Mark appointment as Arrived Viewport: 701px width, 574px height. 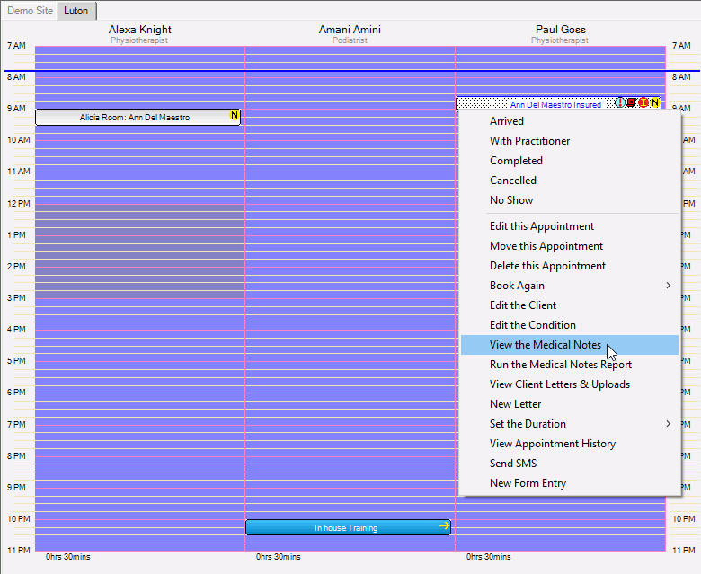pos(507,121)
